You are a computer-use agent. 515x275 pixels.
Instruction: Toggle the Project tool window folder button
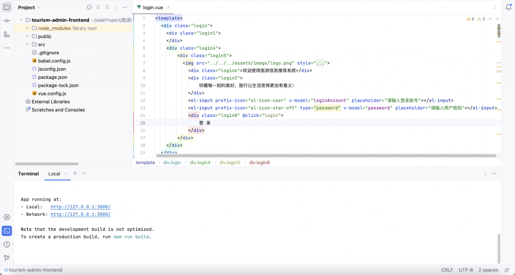[x=7, y=8]
